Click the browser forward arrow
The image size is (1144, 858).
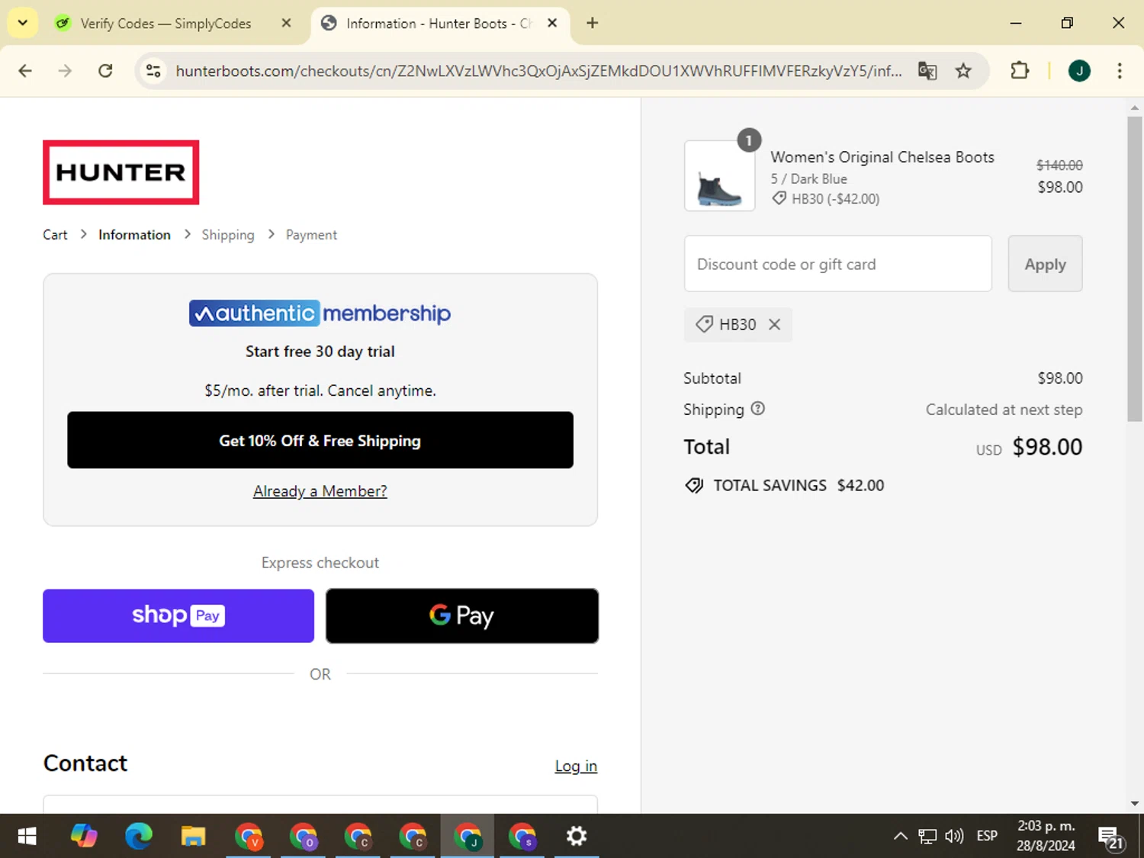click(x=65, y=71)
